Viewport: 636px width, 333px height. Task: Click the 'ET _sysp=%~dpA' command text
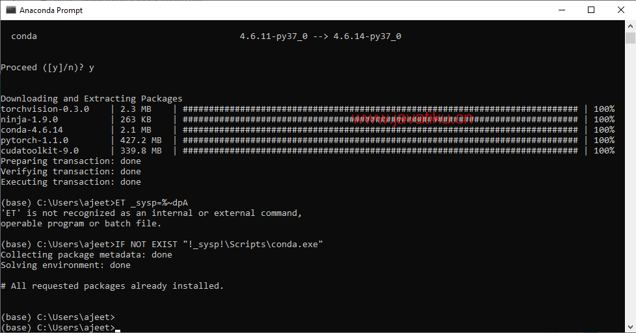coord(152,203)
